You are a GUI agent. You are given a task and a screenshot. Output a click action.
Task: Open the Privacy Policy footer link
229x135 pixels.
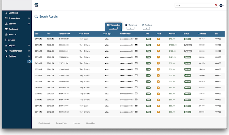[62, 123]
